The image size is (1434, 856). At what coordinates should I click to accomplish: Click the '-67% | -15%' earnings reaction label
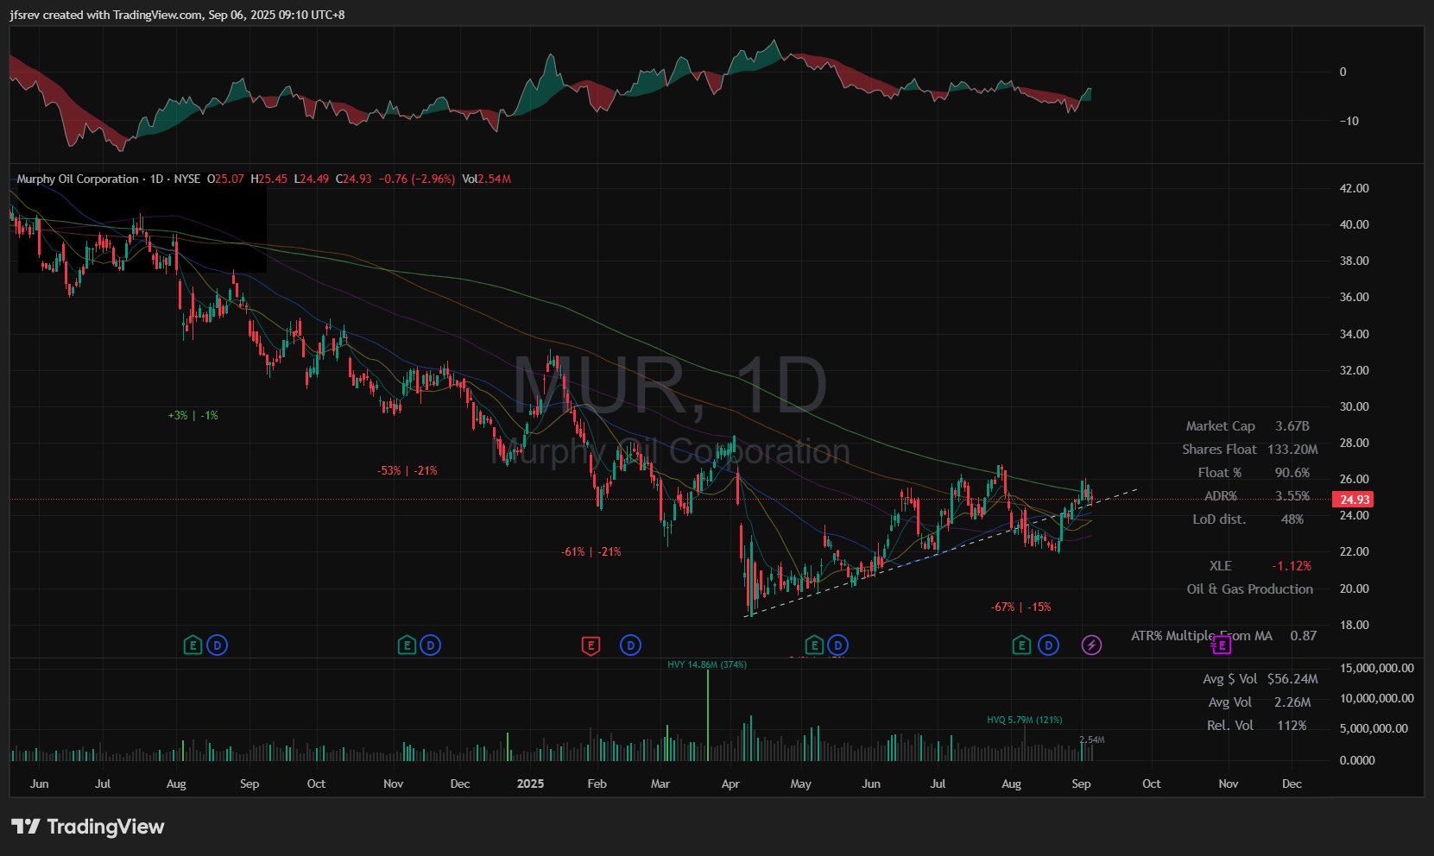pyautogui.click(x=1021, y=607)
